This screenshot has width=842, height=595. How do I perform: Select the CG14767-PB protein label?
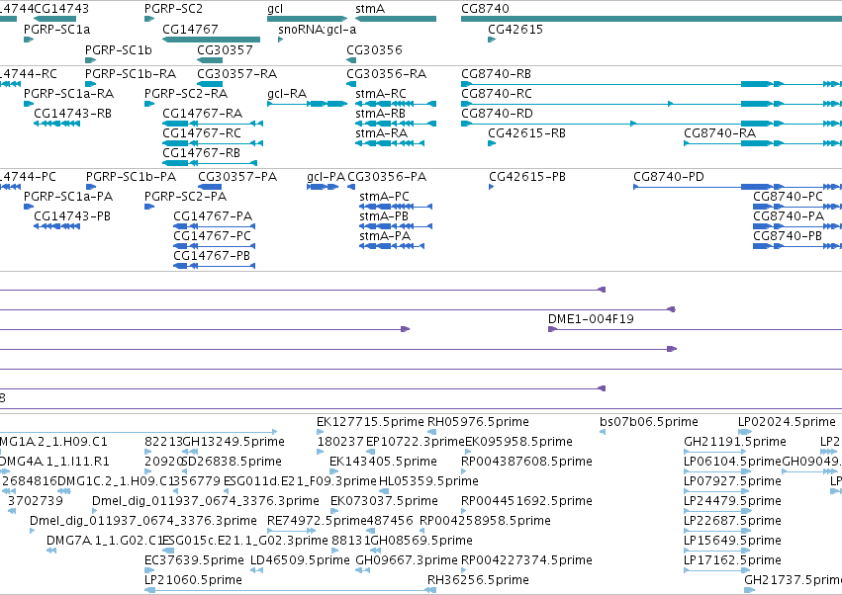coord(212,256)
